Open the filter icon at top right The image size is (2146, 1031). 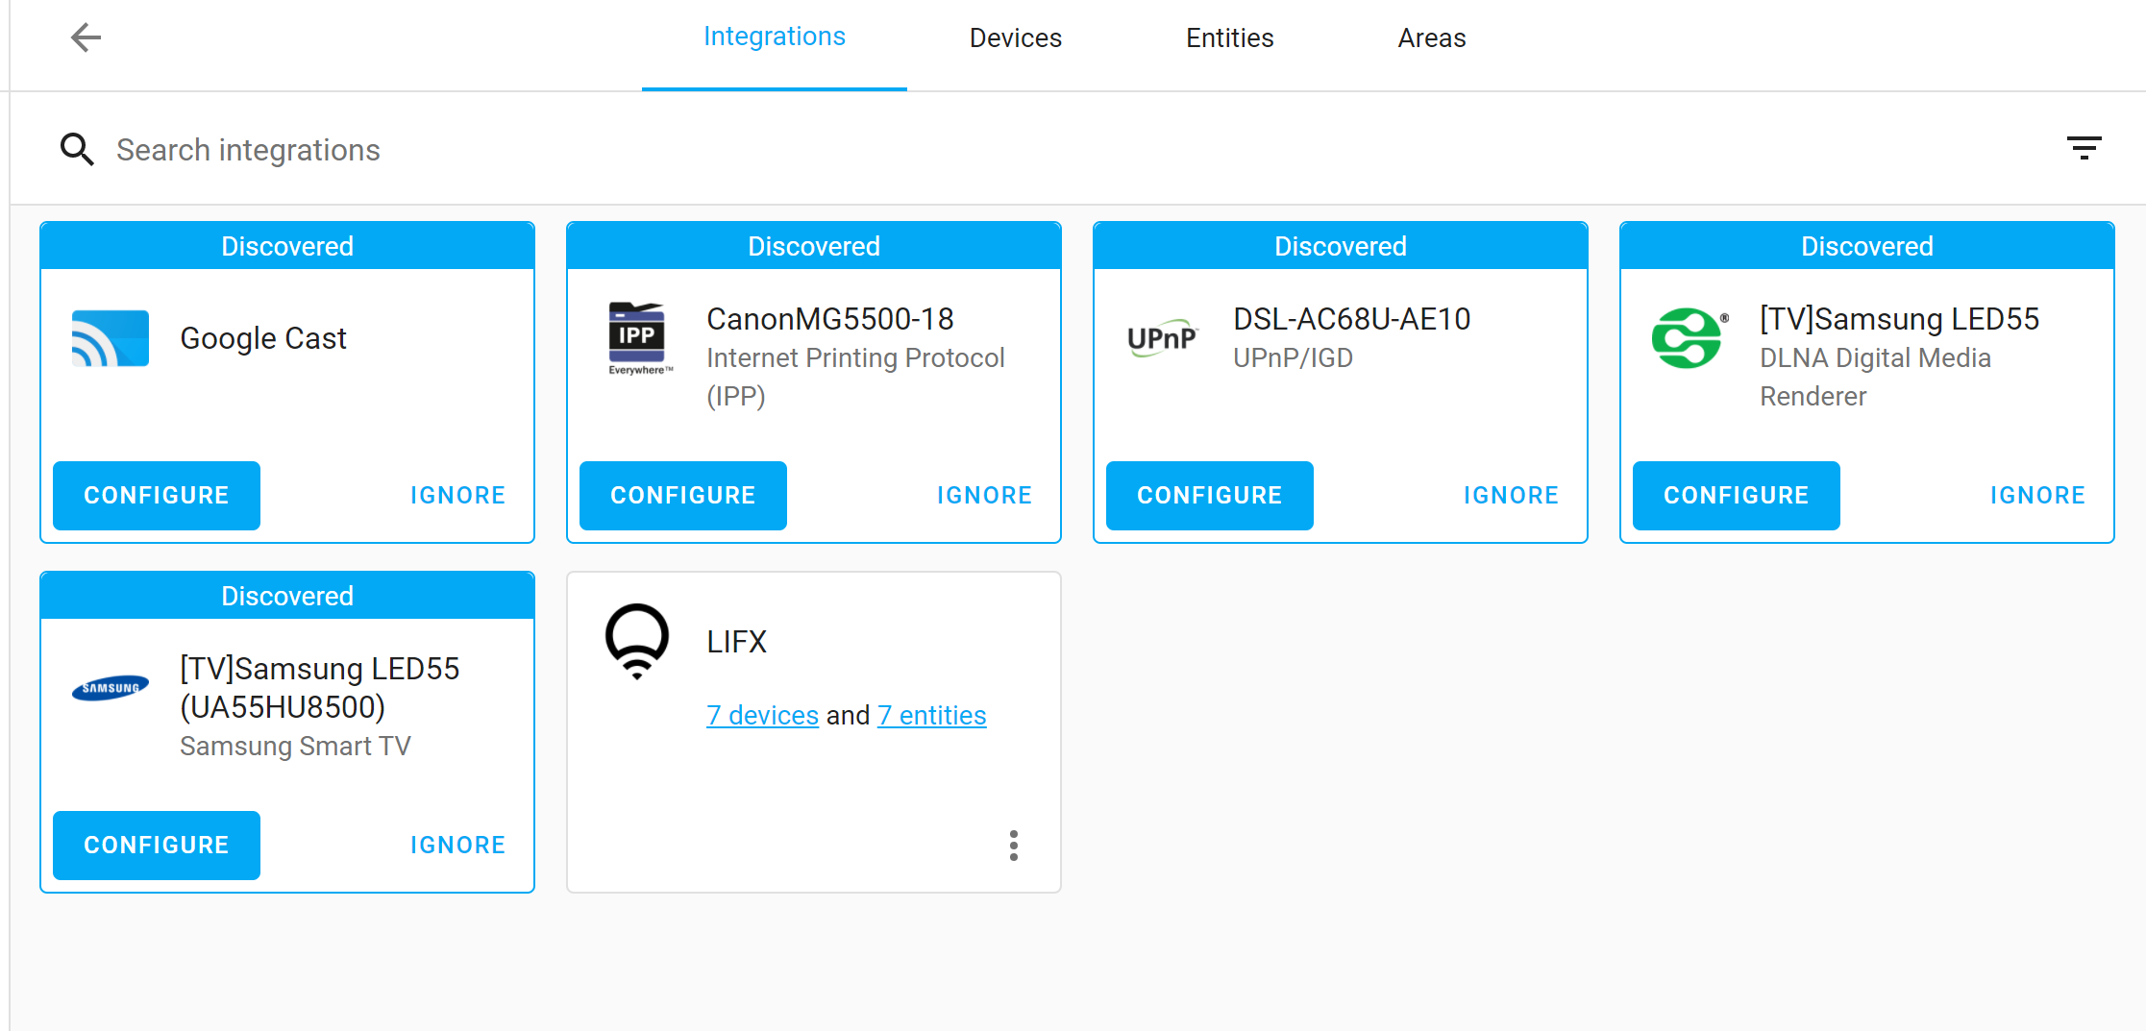2084,148
